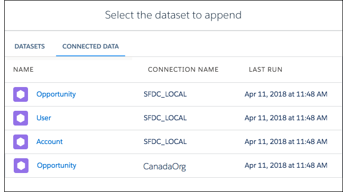Select the CONNECTED DATA tab
Image resolution: width=343 pixels, height=192 pixels.
[90, 46]
